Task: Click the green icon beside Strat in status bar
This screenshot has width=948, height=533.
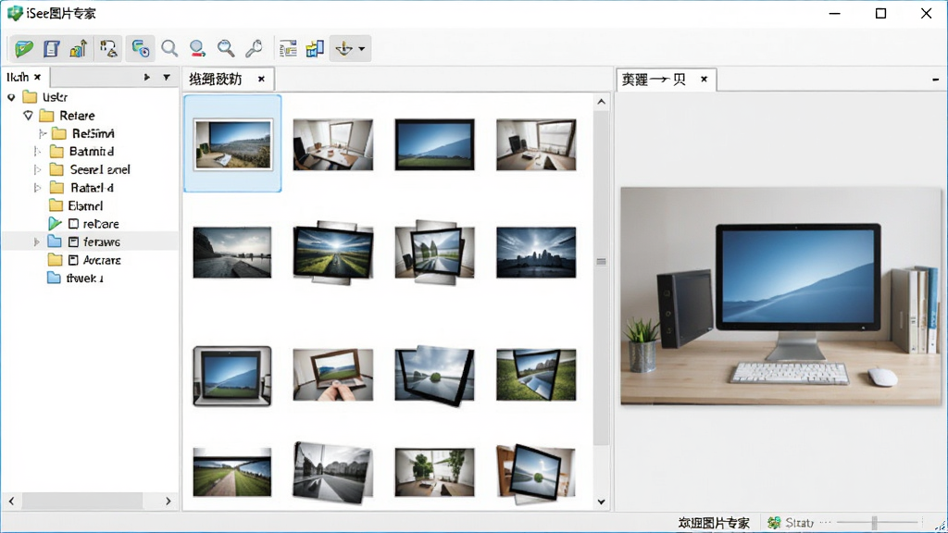Action: [774, 523]
